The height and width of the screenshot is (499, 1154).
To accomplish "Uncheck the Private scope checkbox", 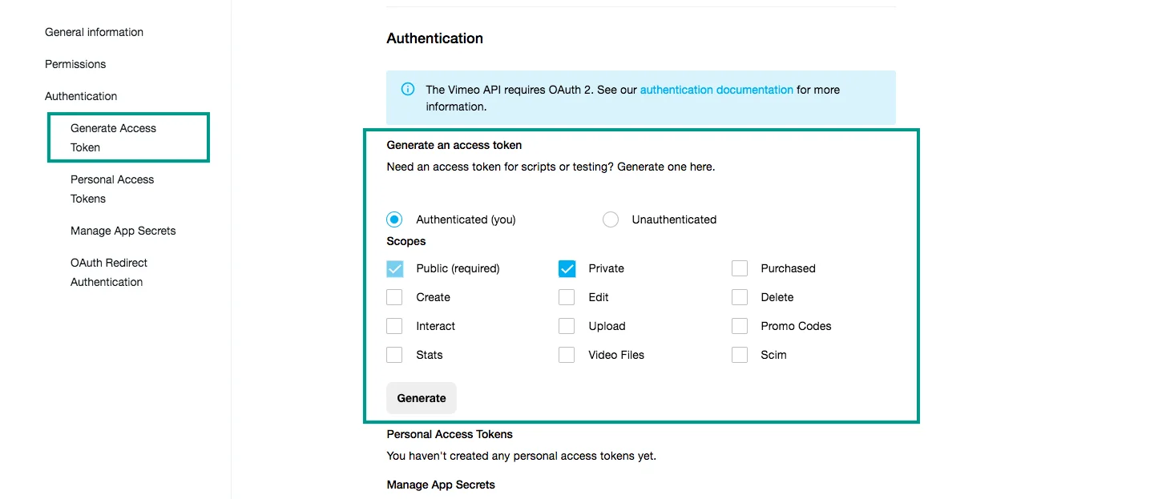I will [567, 268].
